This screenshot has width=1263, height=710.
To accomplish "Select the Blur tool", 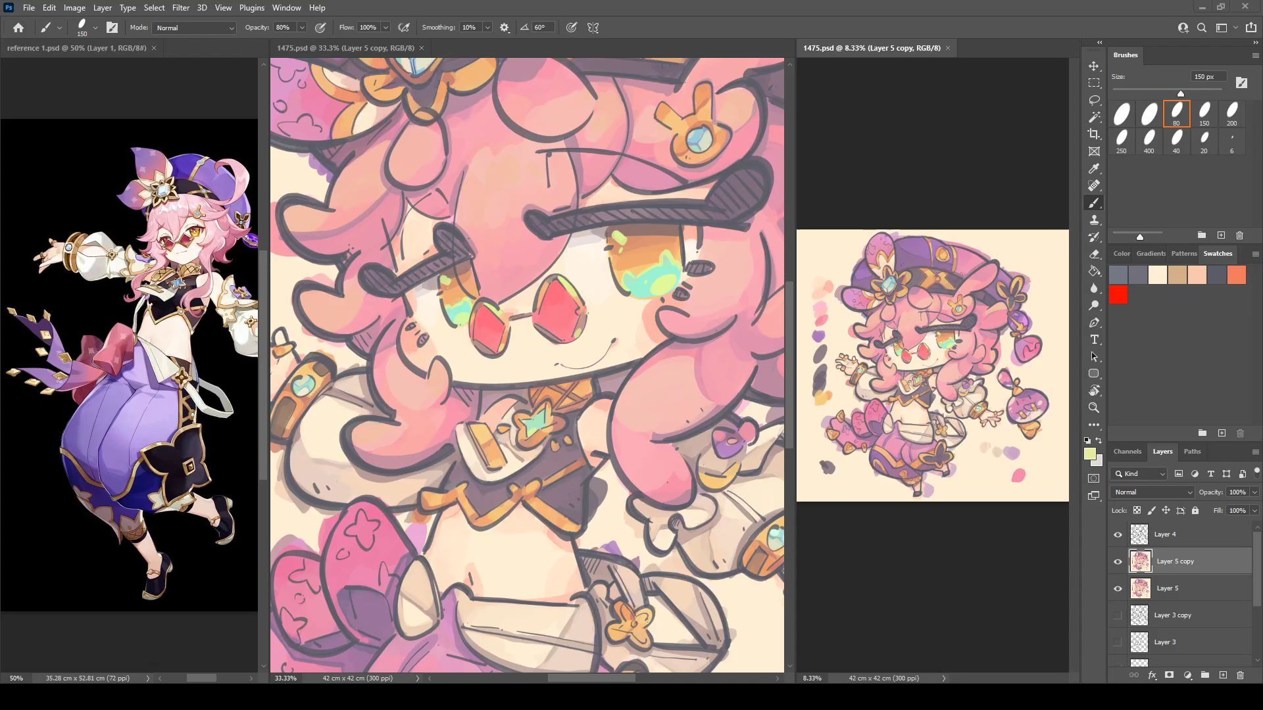I will coord(1094,289).
